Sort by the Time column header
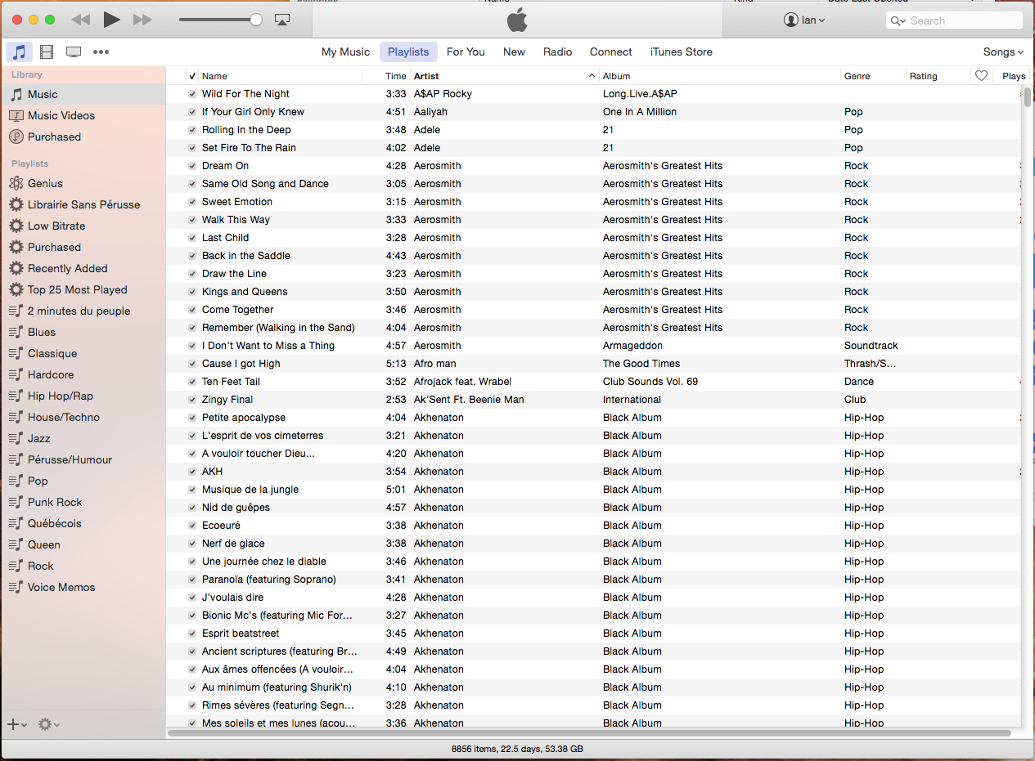Image resolution: width=1035 pixels, height=761 pixels. pos(395,75)
